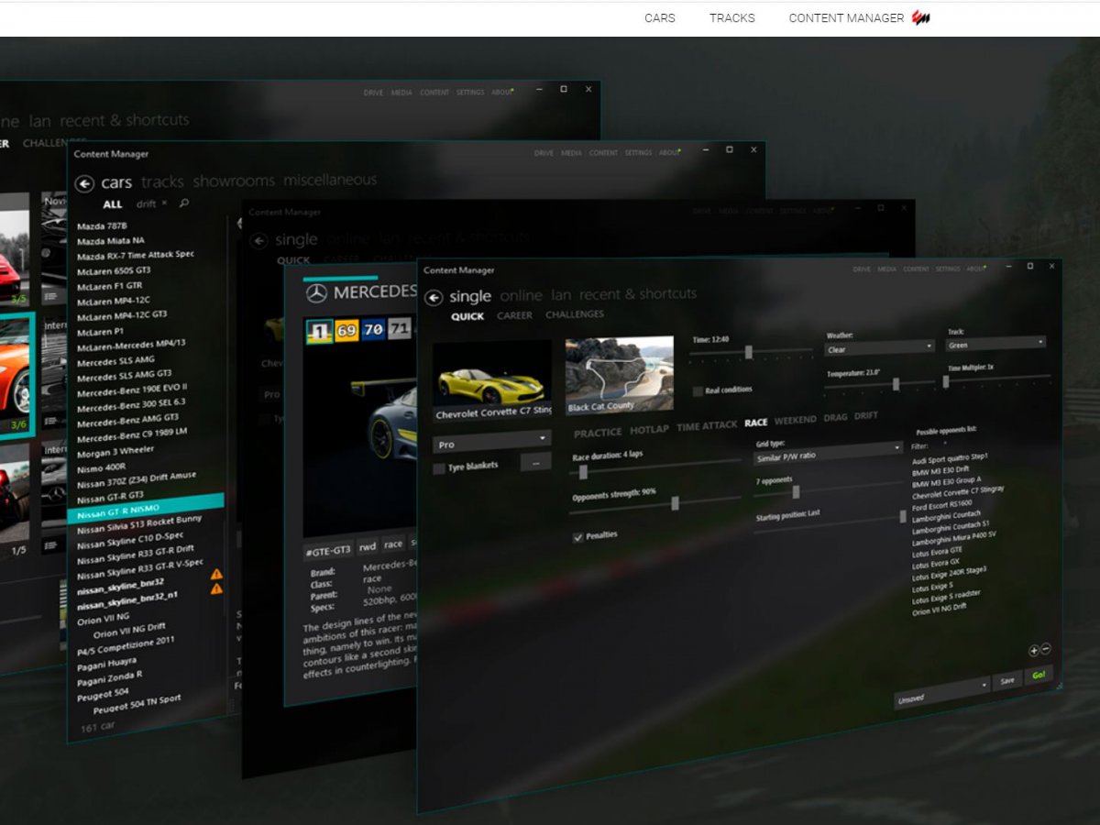Toggle the Real conditions checkbox
This screenshot has width=1100, height=825.
point(698,390)
